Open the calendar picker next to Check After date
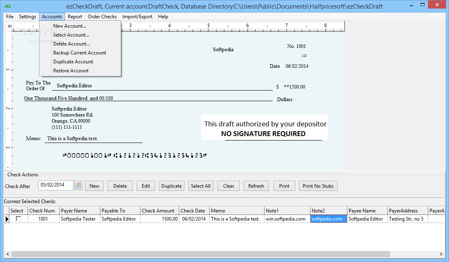 [x=78, y=186]
